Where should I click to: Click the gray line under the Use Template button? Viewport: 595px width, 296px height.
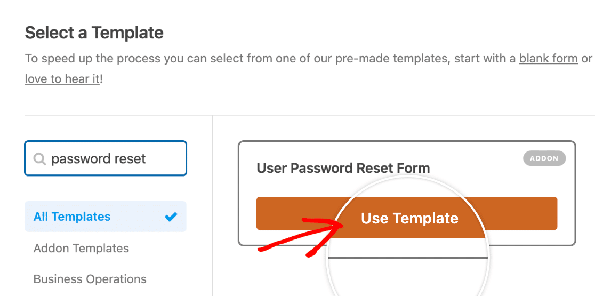pos(408,257)
